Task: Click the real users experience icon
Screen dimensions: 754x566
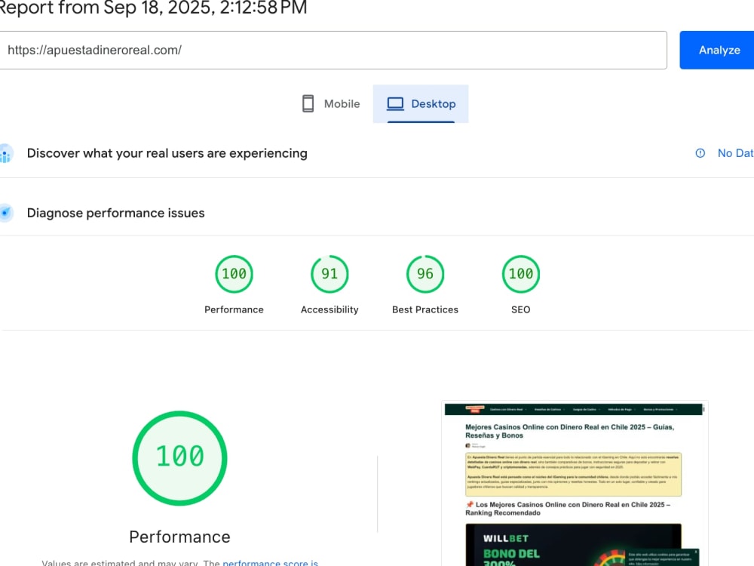Action: point(6,153)
